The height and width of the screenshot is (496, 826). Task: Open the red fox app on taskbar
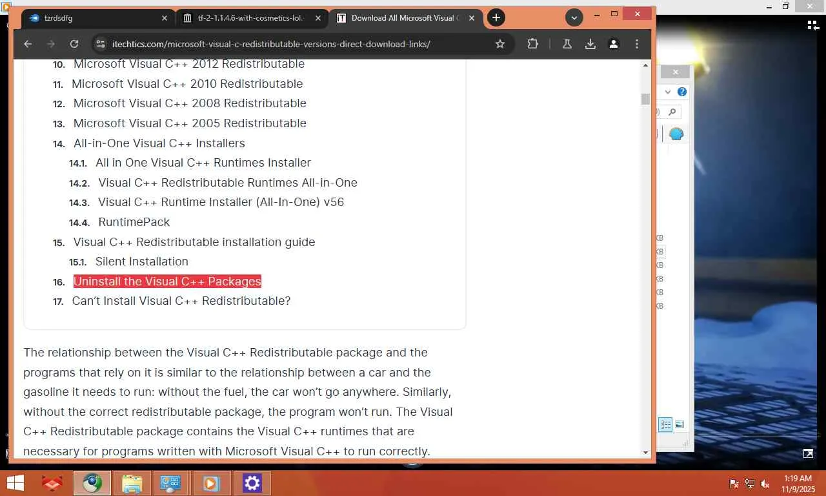[53, 483]
